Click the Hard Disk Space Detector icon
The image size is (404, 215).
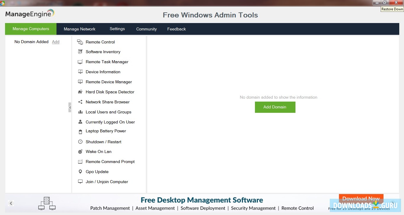coord(80,92)
